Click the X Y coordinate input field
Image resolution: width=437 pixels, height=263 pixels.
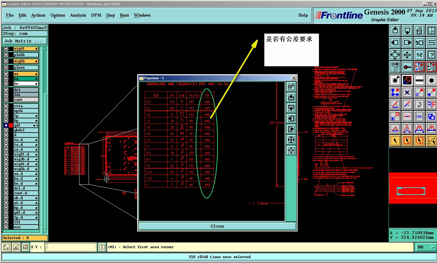click(71, 247)
